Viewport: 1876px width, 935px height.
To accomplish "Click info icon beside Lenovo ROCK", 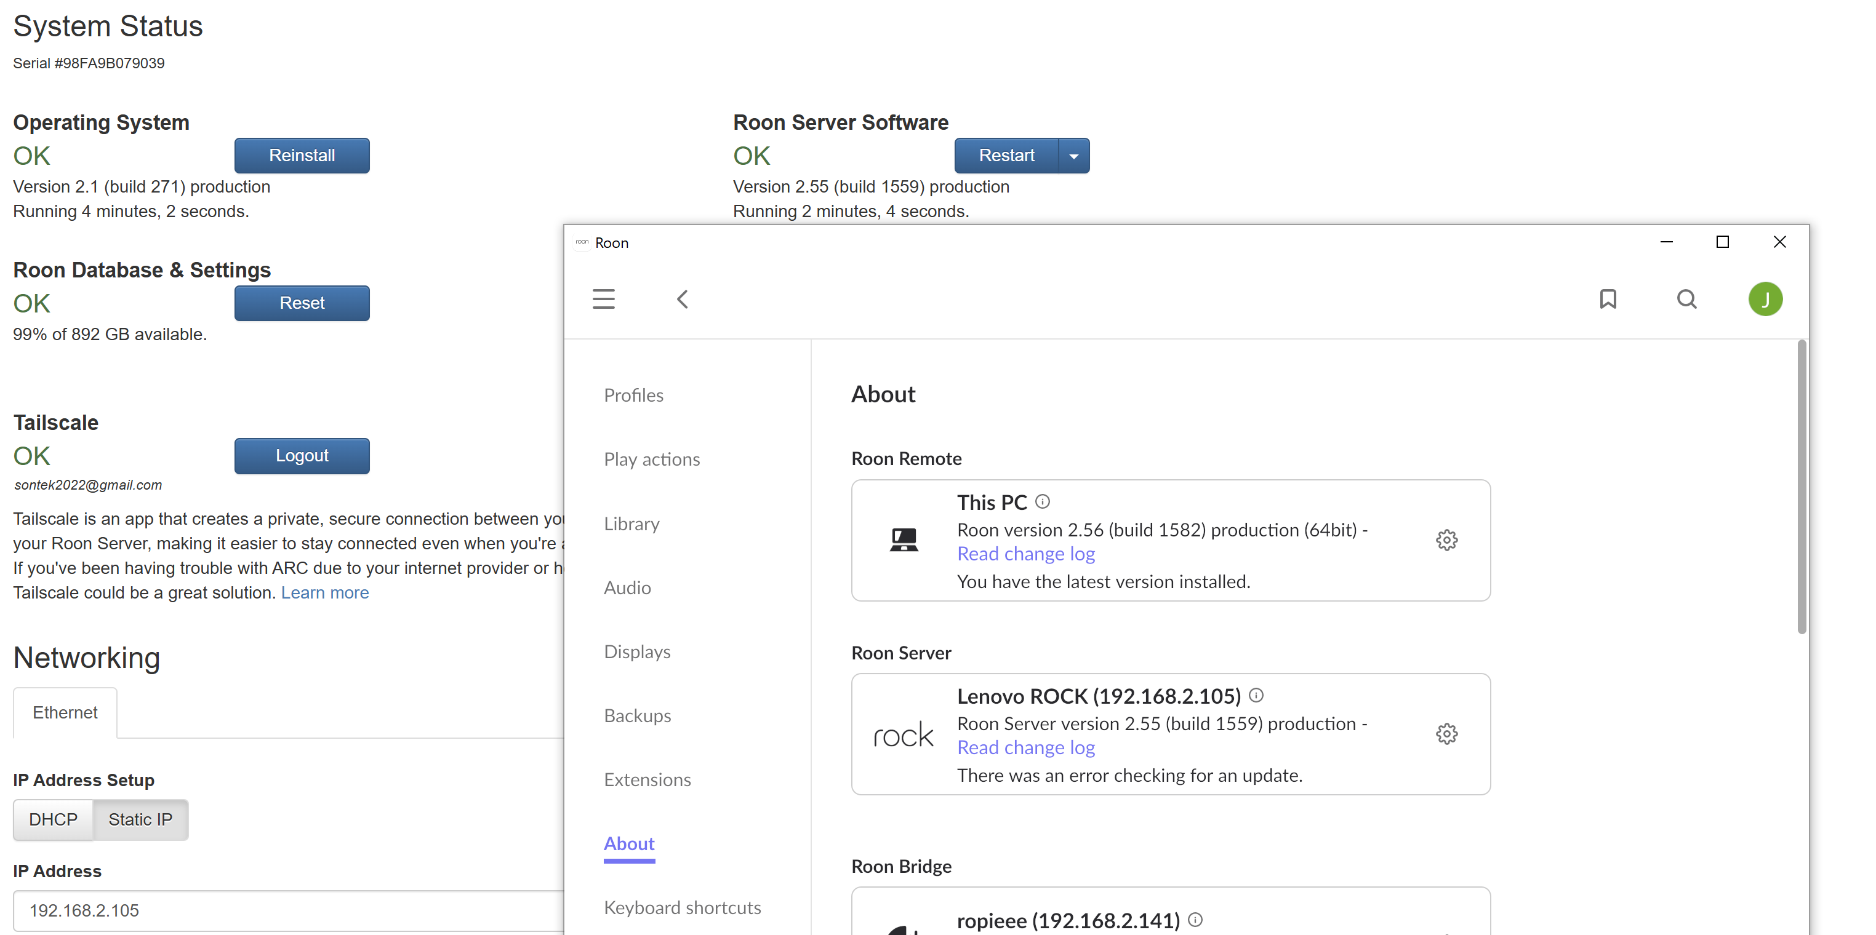I will point(1256,695).
